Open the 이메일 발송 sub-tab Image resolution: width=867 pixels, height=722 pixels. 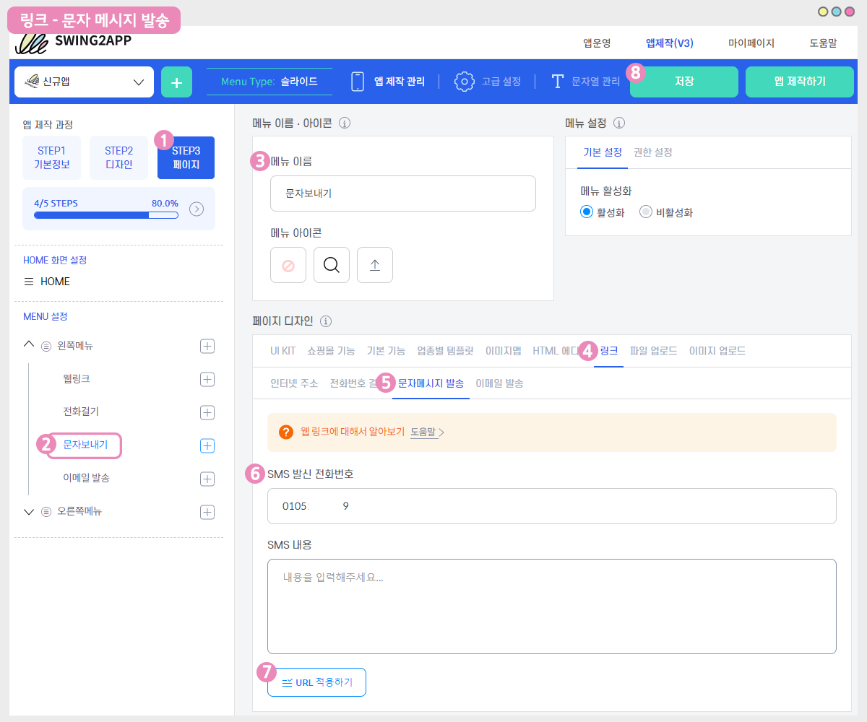coord(499,383)
